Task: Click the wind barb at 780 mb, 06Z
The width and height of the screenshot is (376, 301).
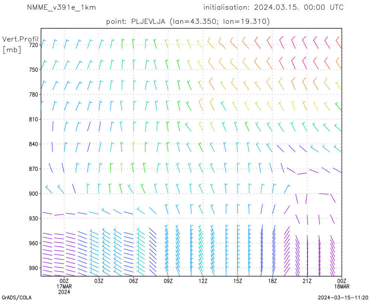Action: tap(135, 85)
